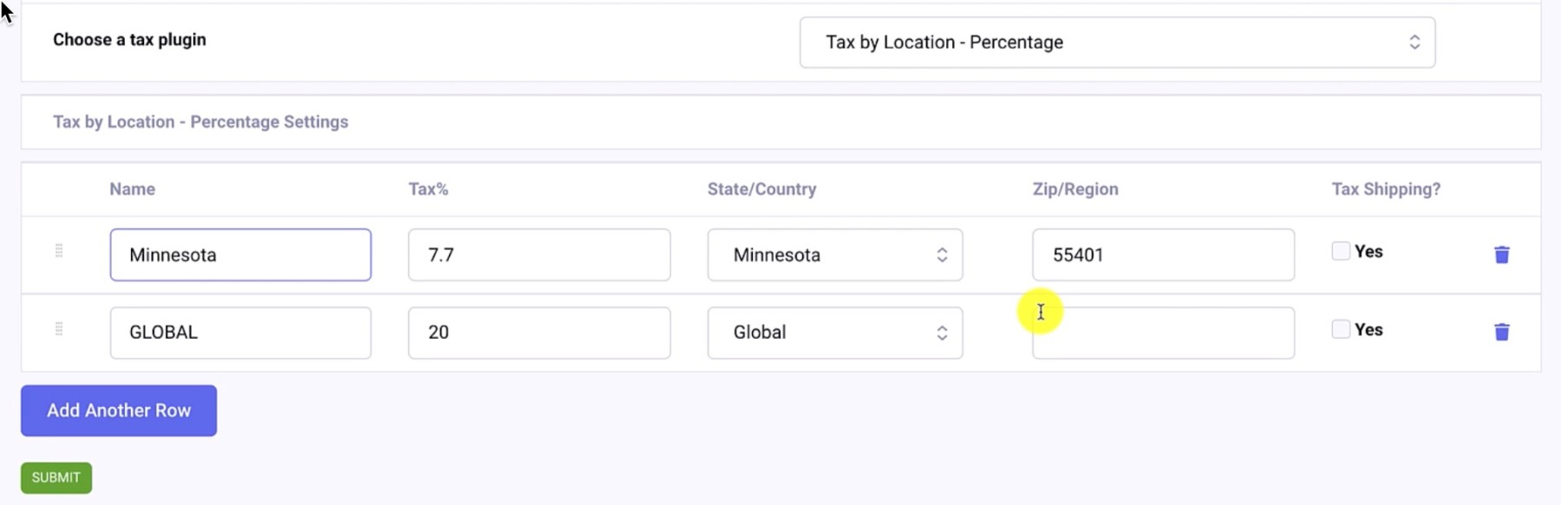Viewport: 1561px width, 505px height.
Task: Open the Tax by Location plugin selector
Action: (x=1117, y=42)
